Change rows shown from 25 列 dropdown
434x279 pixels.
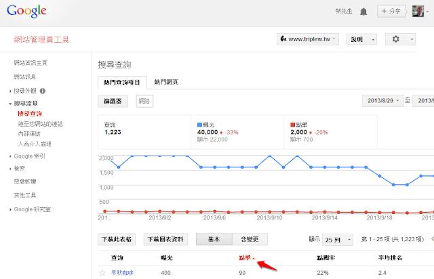coord(338,240)
